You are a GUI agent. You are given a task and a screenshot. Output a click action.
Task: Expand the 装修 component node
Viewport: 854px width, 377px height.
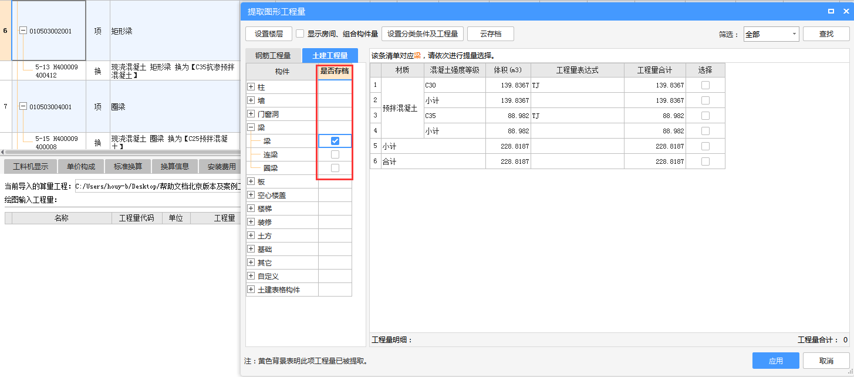click(251, 223)
